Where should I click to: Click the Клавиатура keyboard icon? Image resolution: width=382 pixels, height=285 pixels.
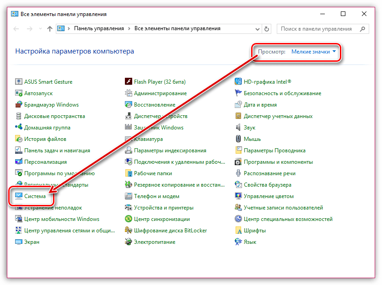click(129, 139)
